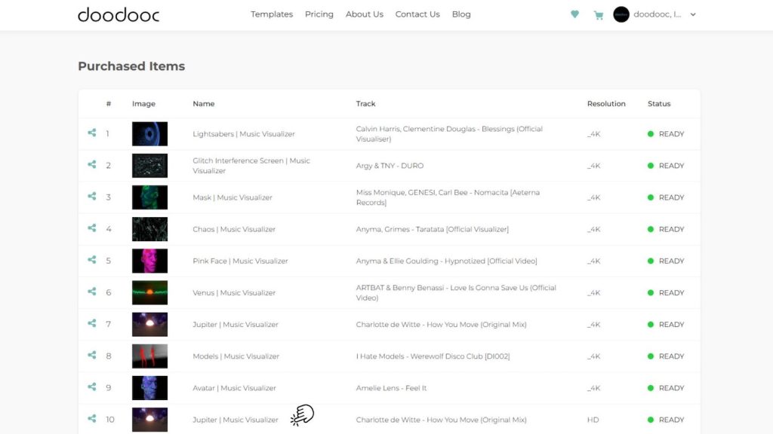Click the Lightsabers | Music Visualizer name
This screenshot has width=773, height=434.
[x=244, y=134]
